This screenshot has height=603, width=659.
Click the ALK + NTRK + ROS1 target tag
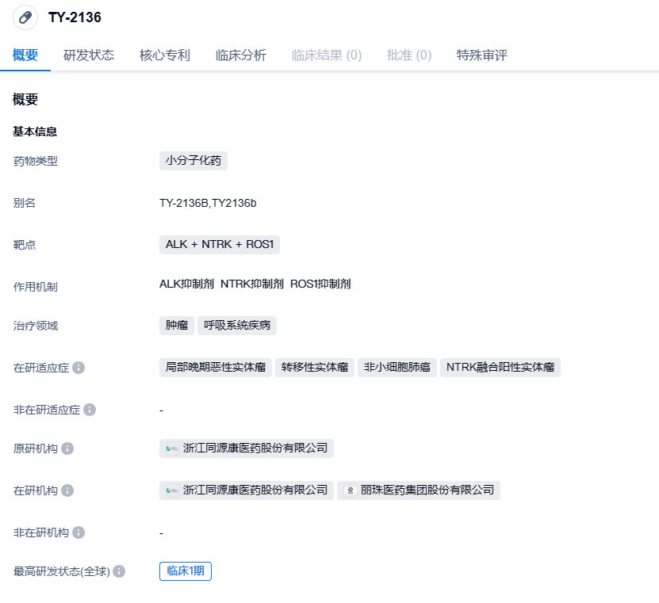tap(220, 245)
